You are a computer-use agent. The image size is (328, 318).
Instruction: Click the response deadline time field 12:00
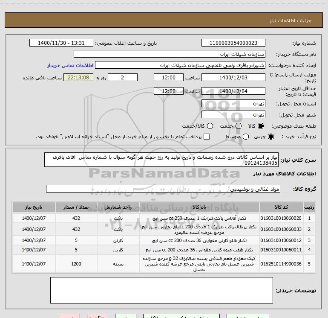169,78
